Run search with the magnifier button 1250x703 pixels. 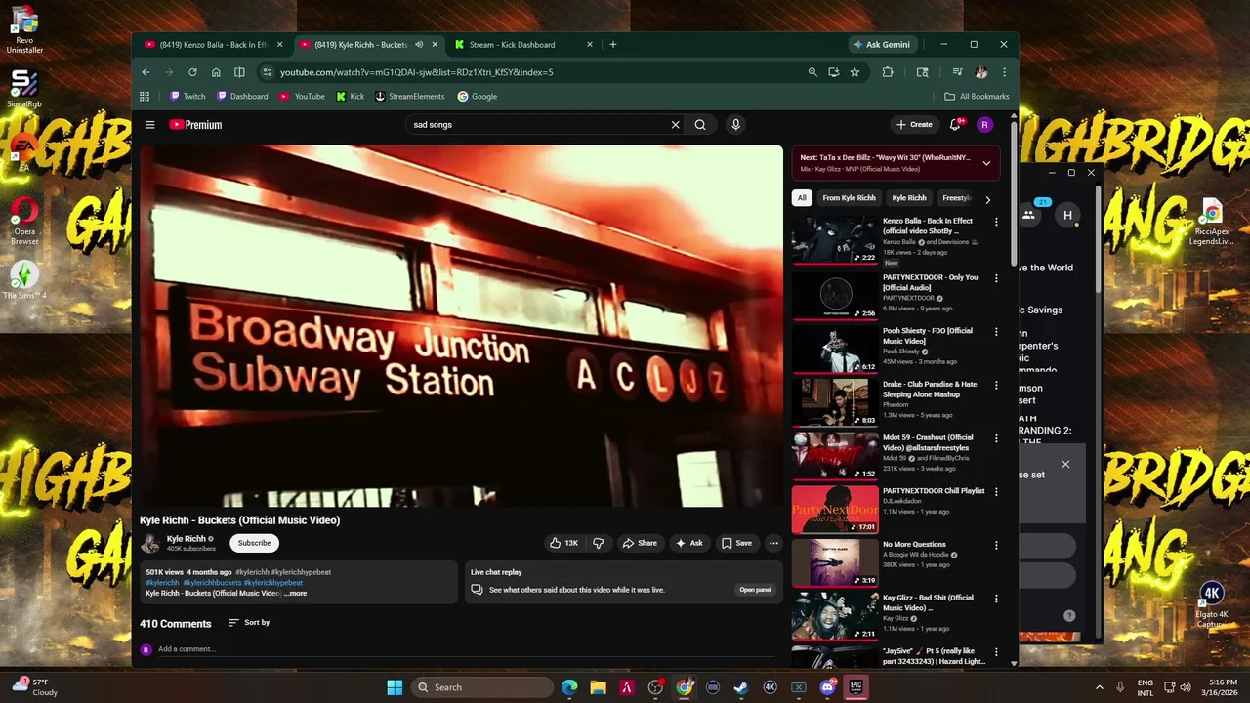[700, 125]
